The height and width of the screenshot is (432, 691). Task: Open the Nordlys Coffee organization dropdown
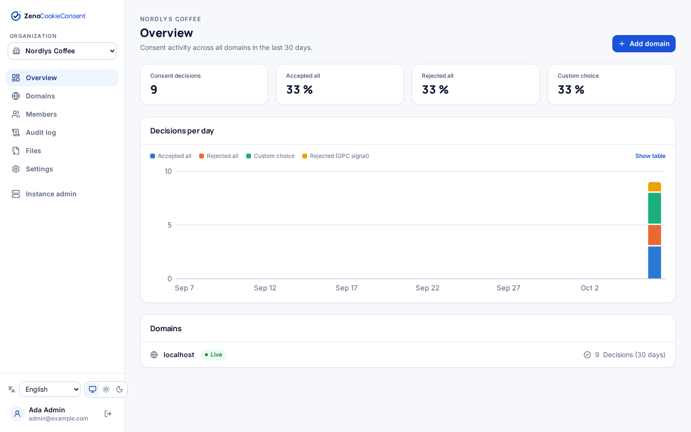(62, 51)
